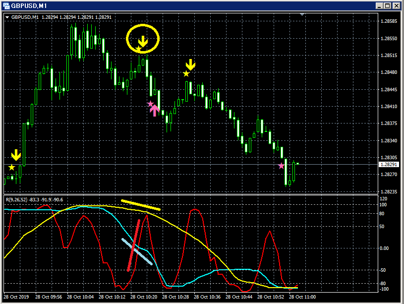Click the 28 Oct 10:12 time label
Viewport: 404px width, 304px height.
pyautogui.click(x=112, y=297)
